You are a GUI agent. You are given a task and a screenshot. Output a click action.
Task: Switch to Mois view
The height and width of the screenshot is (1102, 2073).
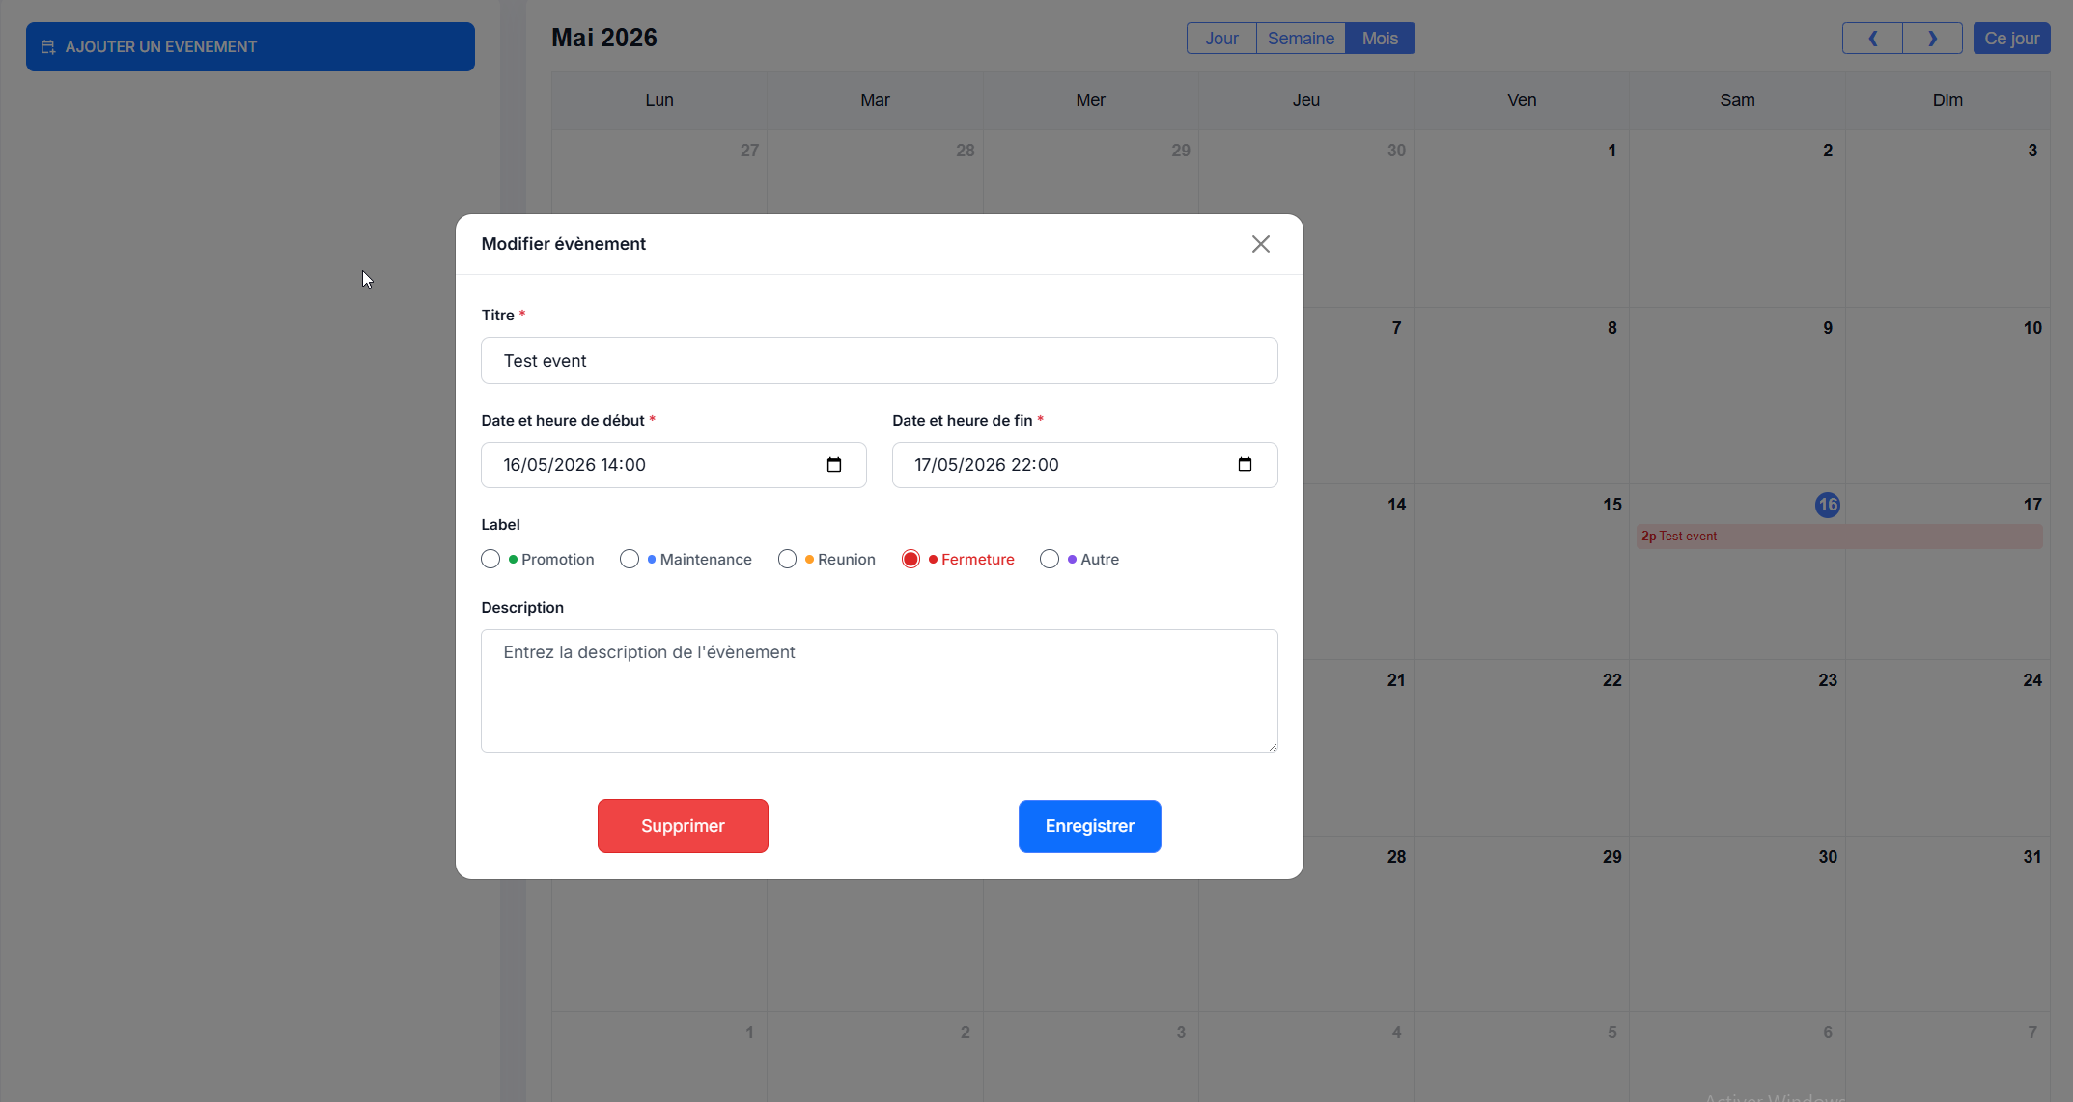coord(1380,39)
